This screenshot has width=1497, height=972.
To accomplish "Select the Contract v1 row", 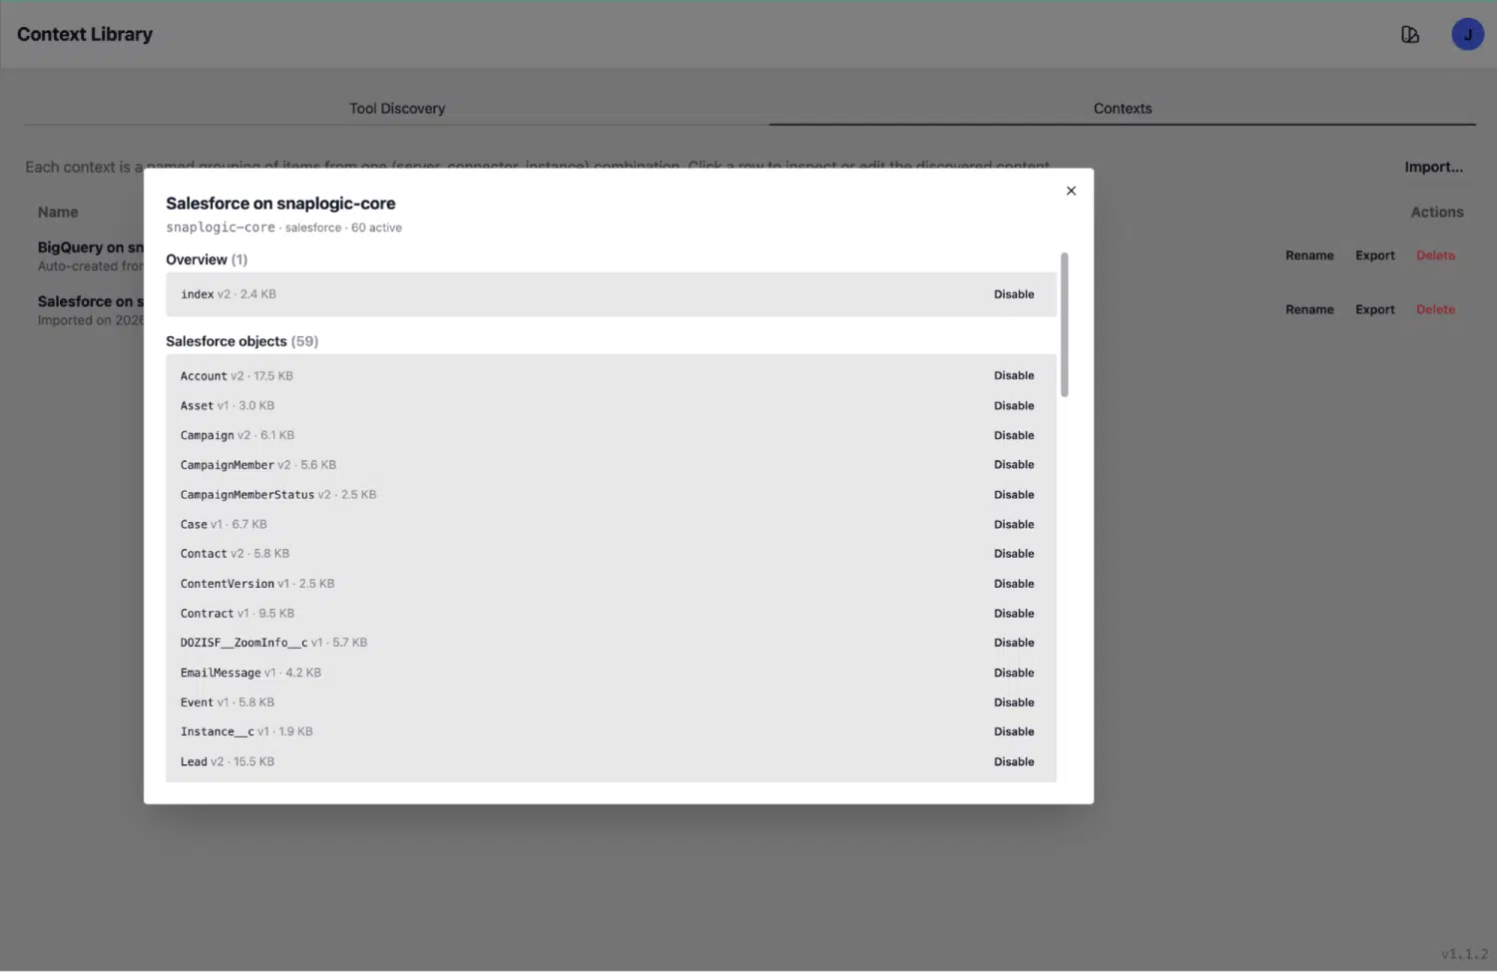I will pos(611,614).
